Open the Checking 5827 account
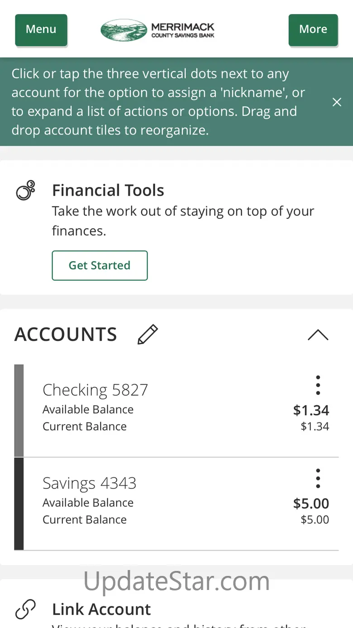This screenshot has width=353, height=628. pos(95,390)
